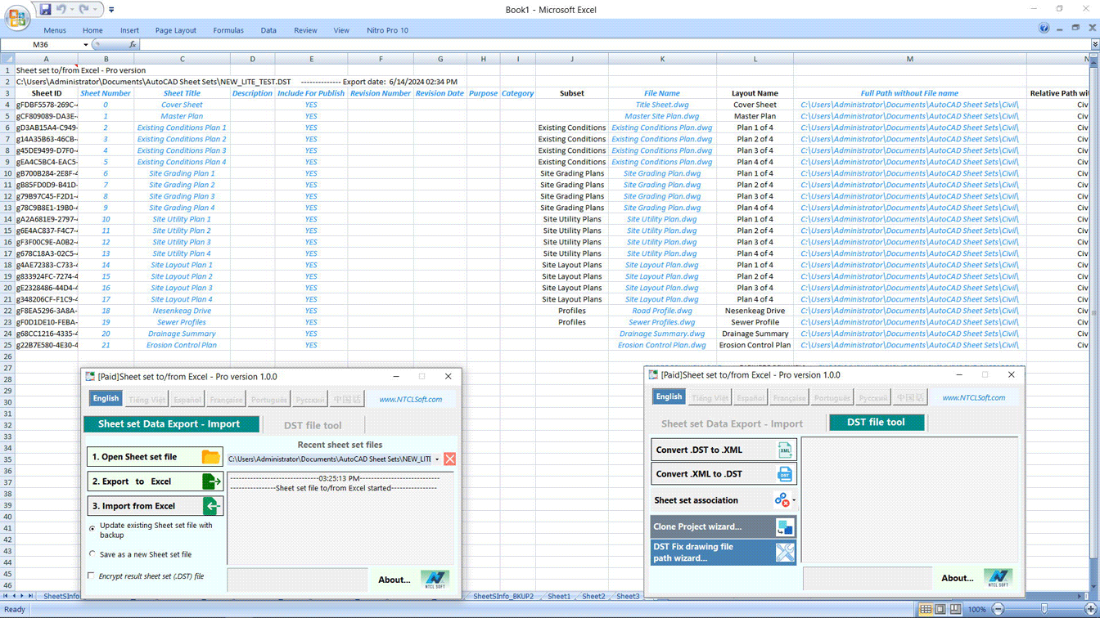1100x618 pixels.
Task: Open the Formulas ribbon tab
Action: click(x=228, y=30)
